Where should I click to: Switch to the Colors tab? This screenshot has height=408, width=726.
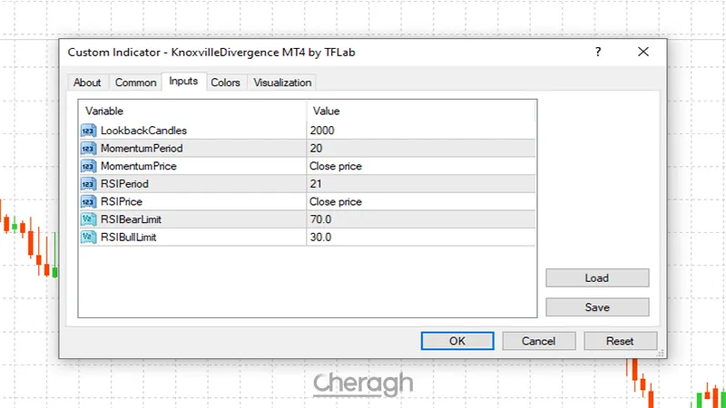[225, 83]
